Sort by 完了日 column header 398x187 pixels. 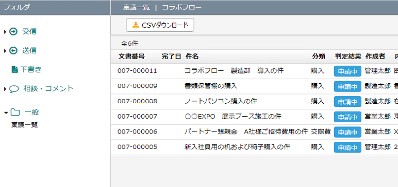point(171,57)
